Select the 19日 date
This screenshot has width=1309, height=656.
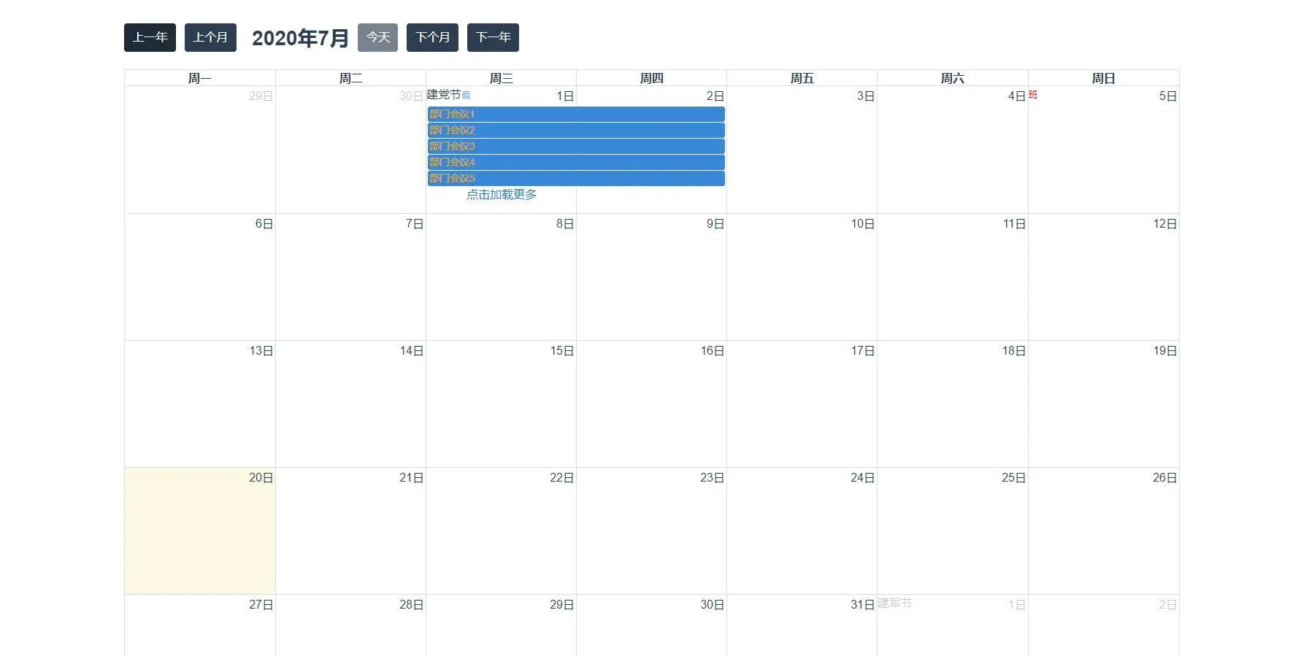point(1164,351)
